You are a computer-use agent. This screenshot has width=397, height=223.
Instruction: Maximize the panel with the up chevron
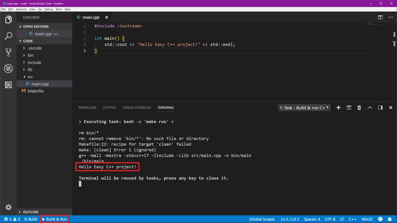point(370,108)
